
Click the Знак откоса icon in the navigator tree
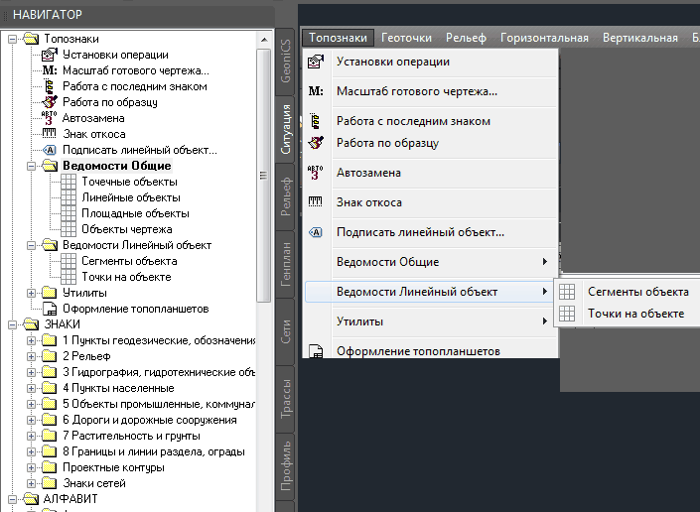[x=50, y=134]
